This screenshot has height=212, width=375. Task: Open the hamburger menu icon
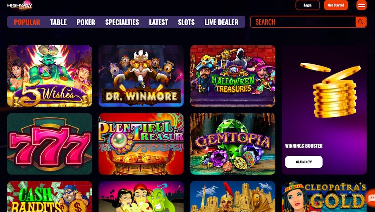pyautogui.click(x=361, y=5)
